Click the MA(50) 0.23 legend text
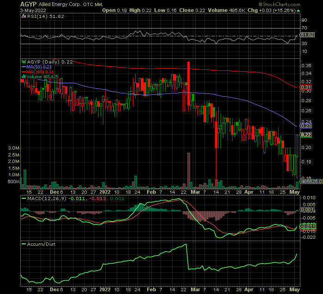323x294 pixels. point(39,67)
